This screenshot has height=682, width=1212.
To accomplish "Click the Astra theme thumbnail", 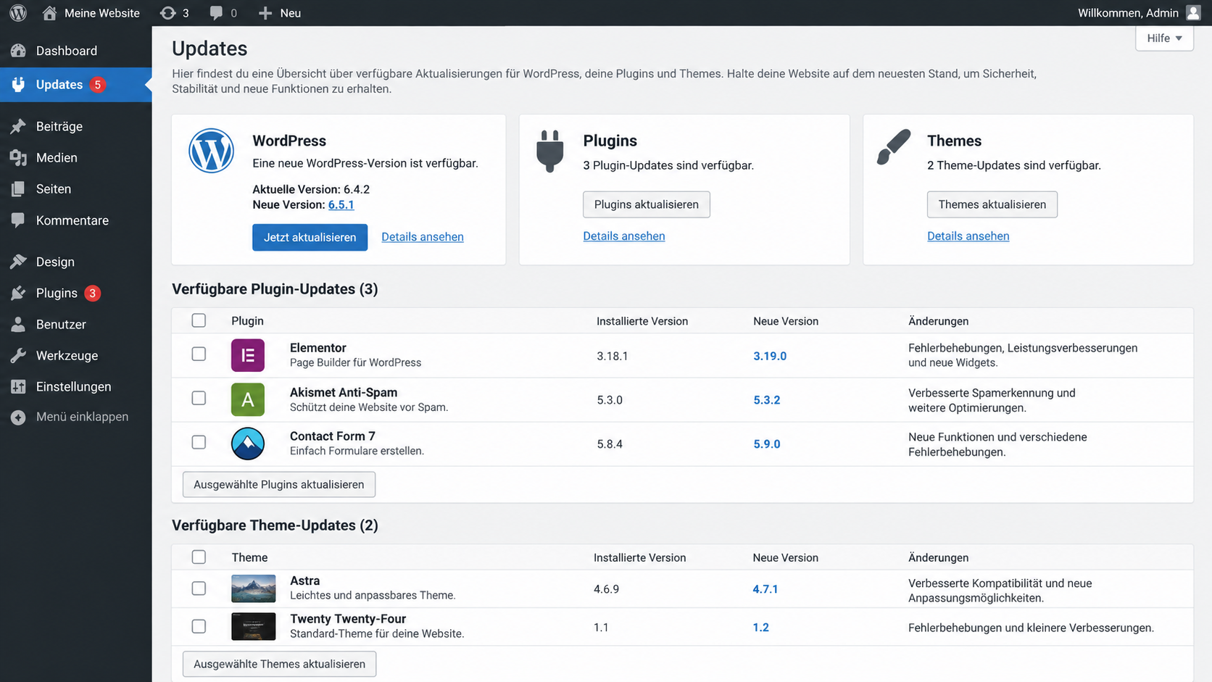I will pyautogui.click(x=254, y=589).
